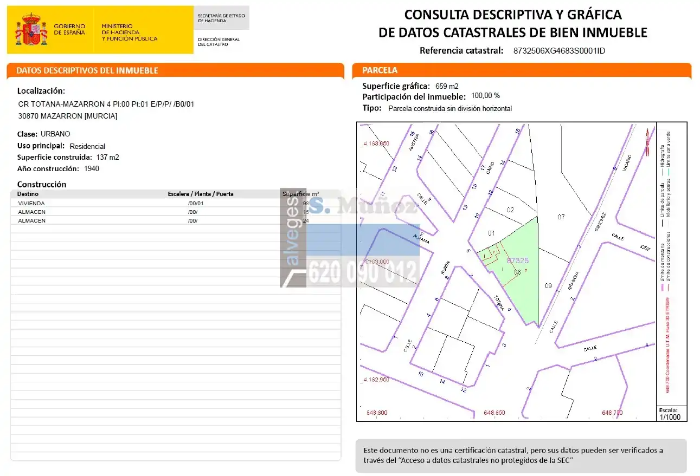Viewport: 700px width, 476px height.
Task: Click the 'Construcción' table heading
Action: (x=42, y=184)
